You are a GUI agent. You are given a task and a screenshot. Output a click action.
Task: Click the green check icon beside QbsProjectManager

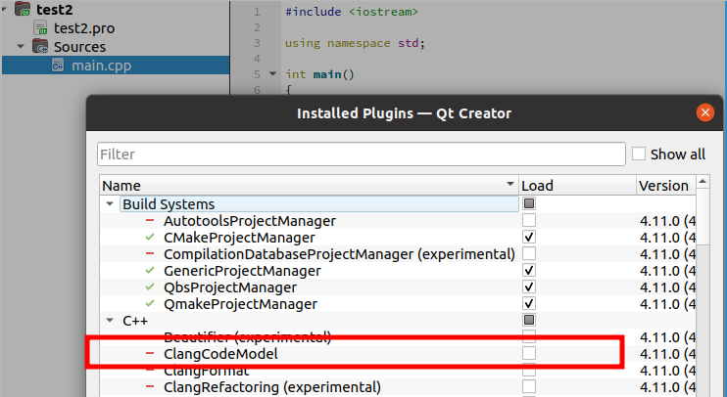[150, 287]
